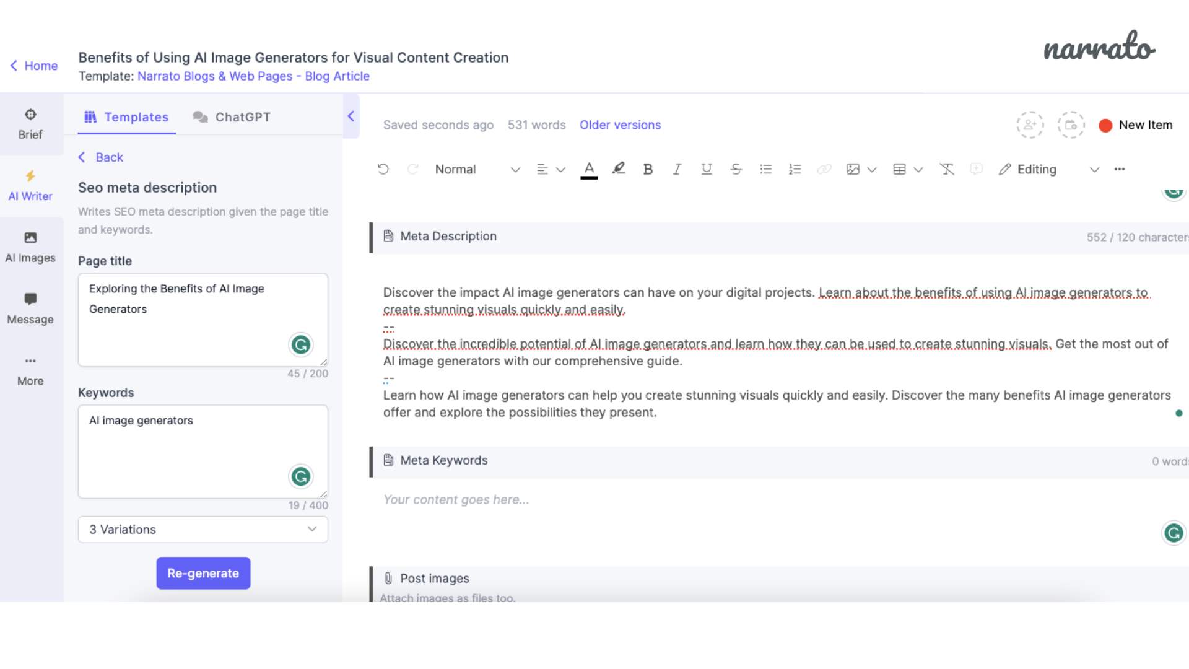
Task: Click the Grammarly icon near Meta Keywords
Action: (x=1174, y=533)
